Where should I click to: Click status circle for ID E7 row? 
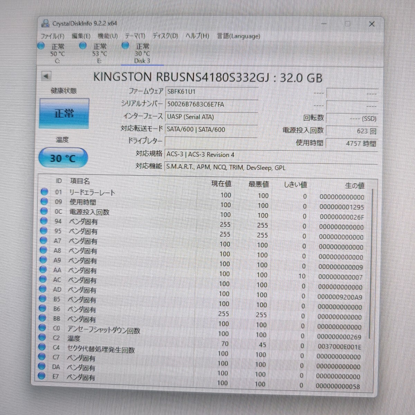click(x=41, y=376)
